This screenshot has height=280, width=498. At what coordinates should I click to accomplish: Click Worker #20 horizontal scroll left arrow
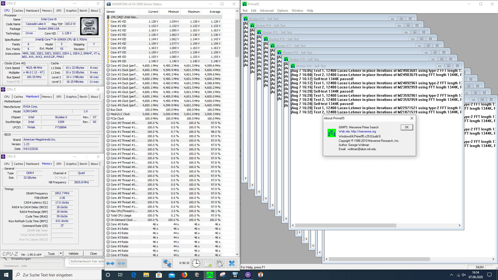(x=293, y=226)
